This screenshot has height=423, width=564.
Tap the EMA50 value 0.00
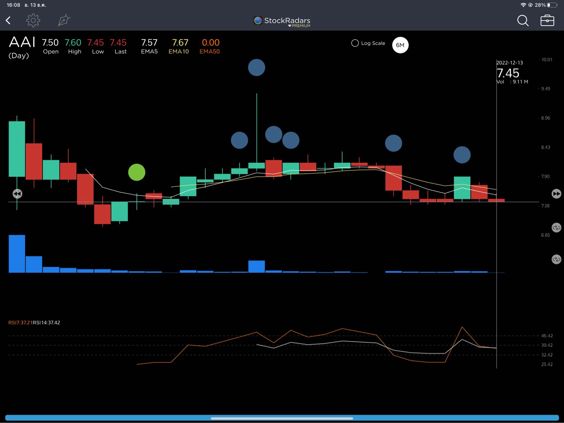tap(211, 42)
